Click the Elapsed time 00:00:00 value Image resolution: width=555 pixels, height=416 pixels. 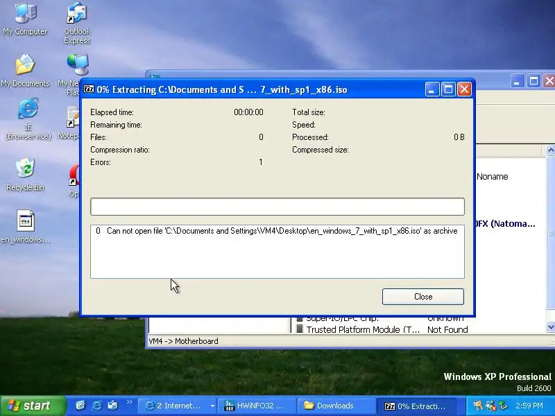point(248,112)
